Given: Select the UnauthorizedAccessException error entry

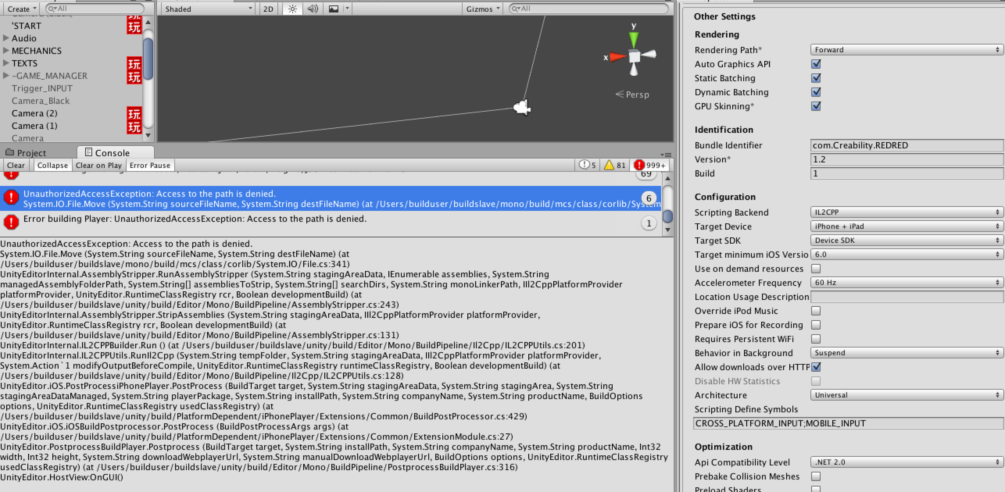Looking at the screenshot, I should pyautogui.click(x=331, y=198).
